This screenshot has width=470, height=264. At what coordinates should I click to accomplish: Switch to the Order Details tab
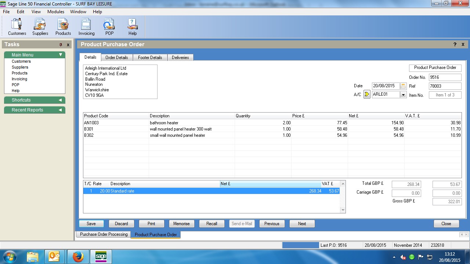(x=116, y=58)
